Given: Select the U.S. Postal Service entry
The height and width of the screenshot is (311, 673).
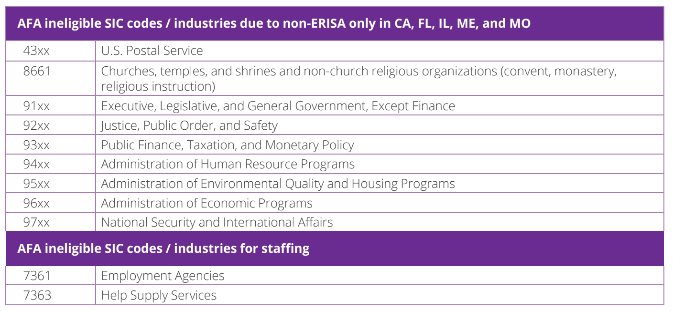Looking at the screenshot, I should click(152, 51).
